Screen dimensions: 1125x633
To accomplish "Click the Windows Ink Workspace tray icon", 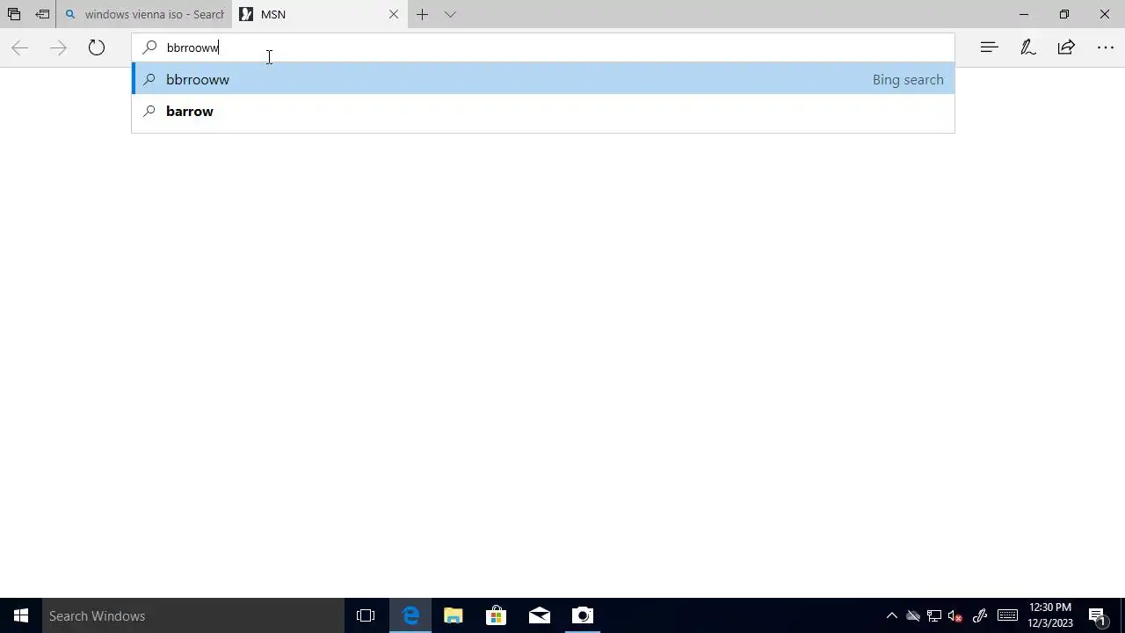I will coord(980,615).
